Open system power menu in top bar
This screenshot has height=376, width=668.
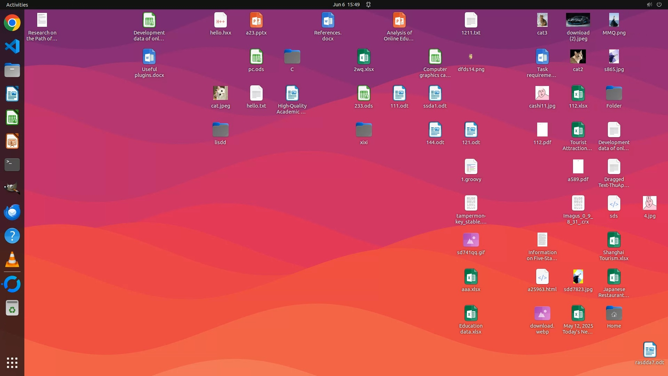click(x=659, y=5)
